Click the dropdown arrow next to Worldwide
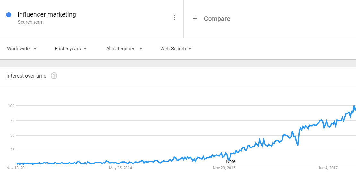Viewport: 356px width, 176px height. pyautogui.click(x=35, y=48)
